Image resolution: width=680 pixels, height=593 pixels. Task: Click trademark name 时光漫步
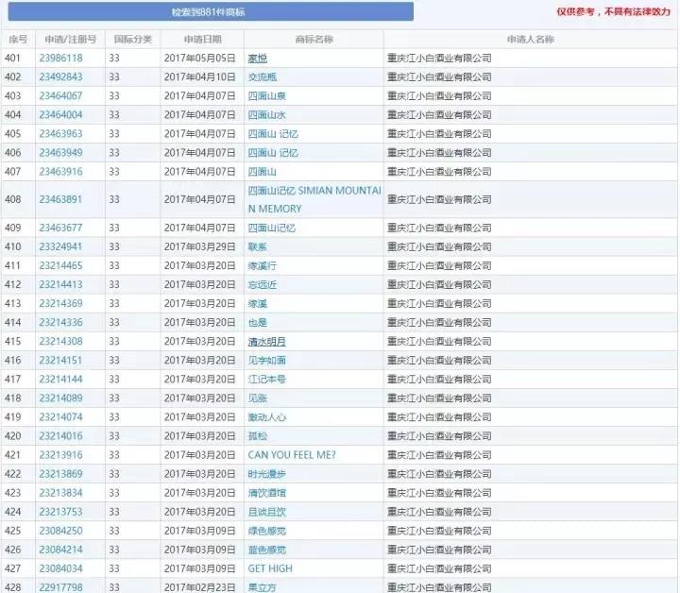(x=266, y=474)
